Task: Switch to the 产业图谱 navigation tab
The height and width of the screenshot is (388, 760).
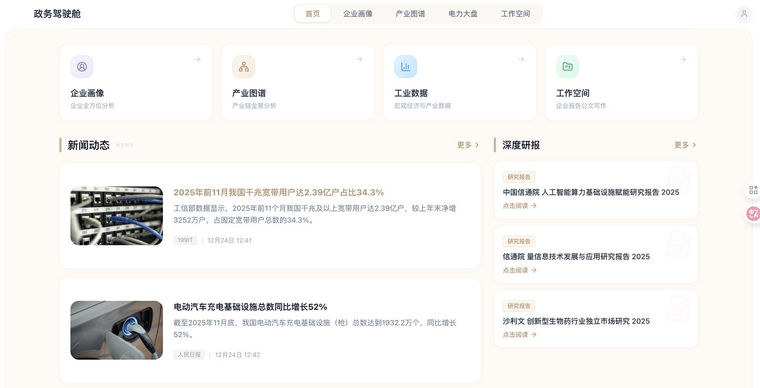Action: click(x=410, y=14)
